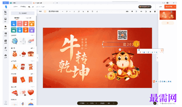The image size is (182, 107).
Task: Click the flip icon in toolbar
Action: (x=141, y=12)
